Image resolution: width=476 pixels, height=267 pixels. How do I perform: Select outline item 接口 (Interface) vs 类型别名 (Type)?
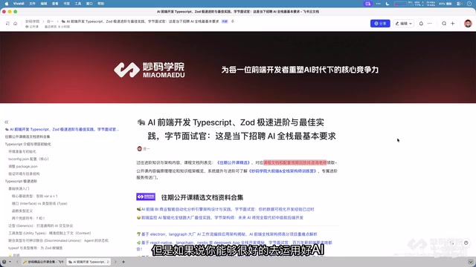click(39, 203)
